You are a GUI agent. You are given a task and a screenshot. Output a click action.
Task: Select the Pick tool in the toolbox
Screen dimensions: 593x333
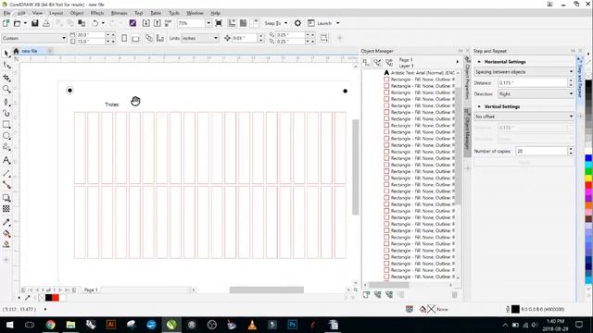[x=6, y=54]
